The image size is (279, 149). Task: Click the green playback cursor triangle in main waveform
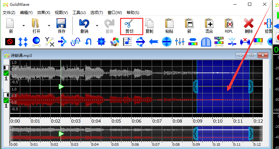click(61, 87)
